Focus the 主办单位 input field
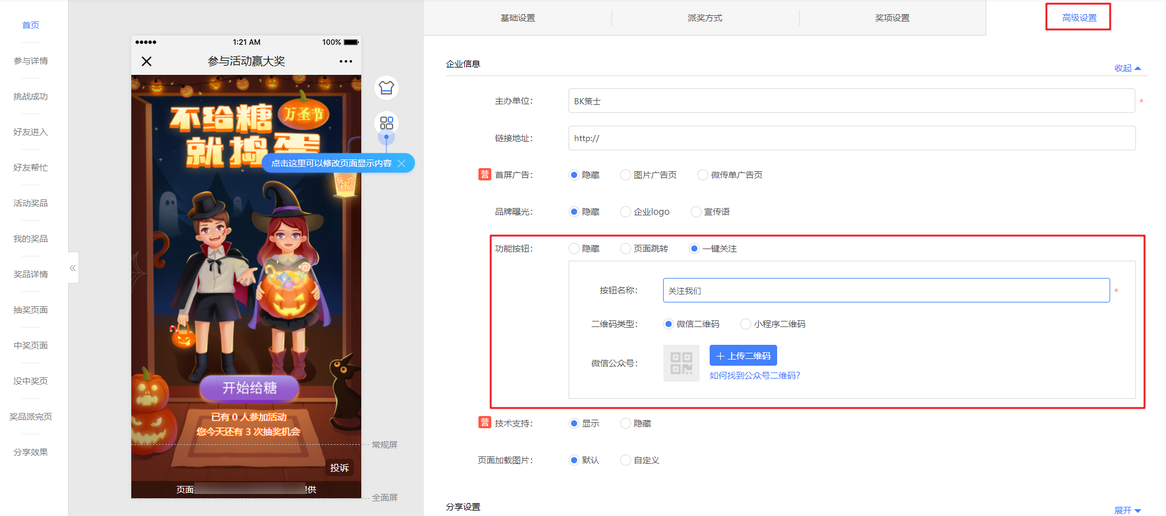1166x516 pixels. pyautogui.click(x=851, y=101)
